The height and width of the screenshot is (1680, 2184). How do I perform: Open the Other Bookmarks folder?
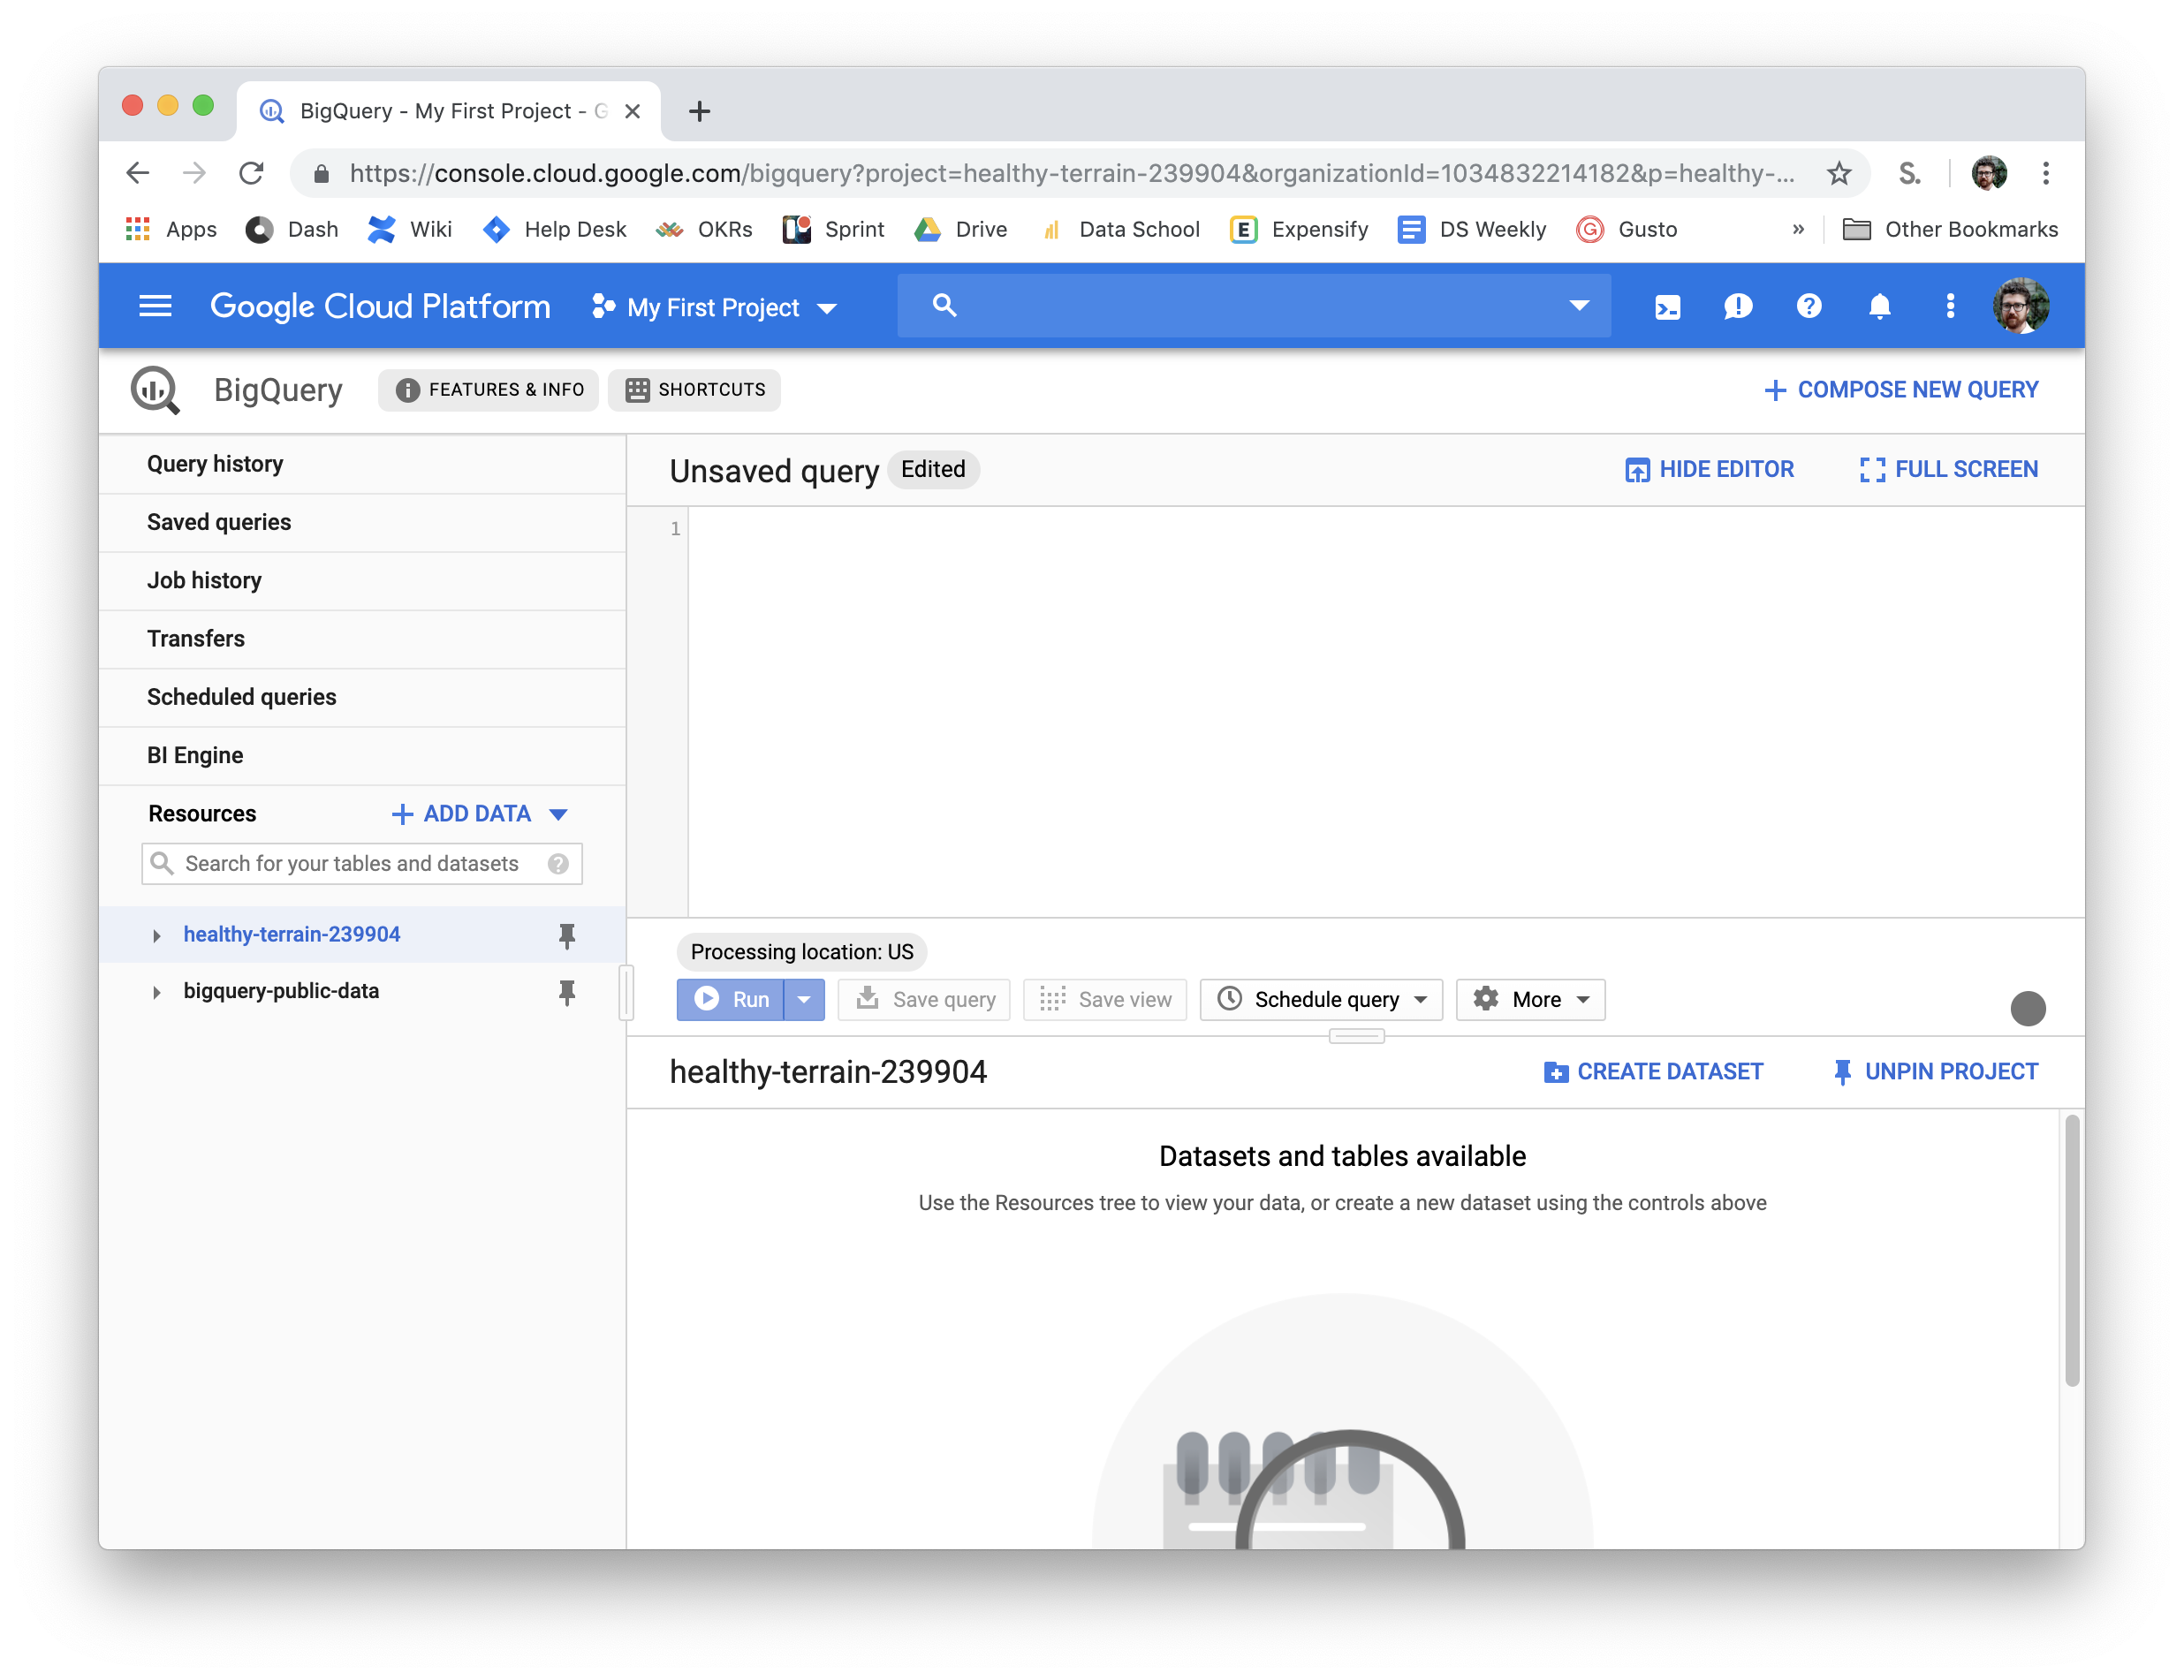point(1950,230)
